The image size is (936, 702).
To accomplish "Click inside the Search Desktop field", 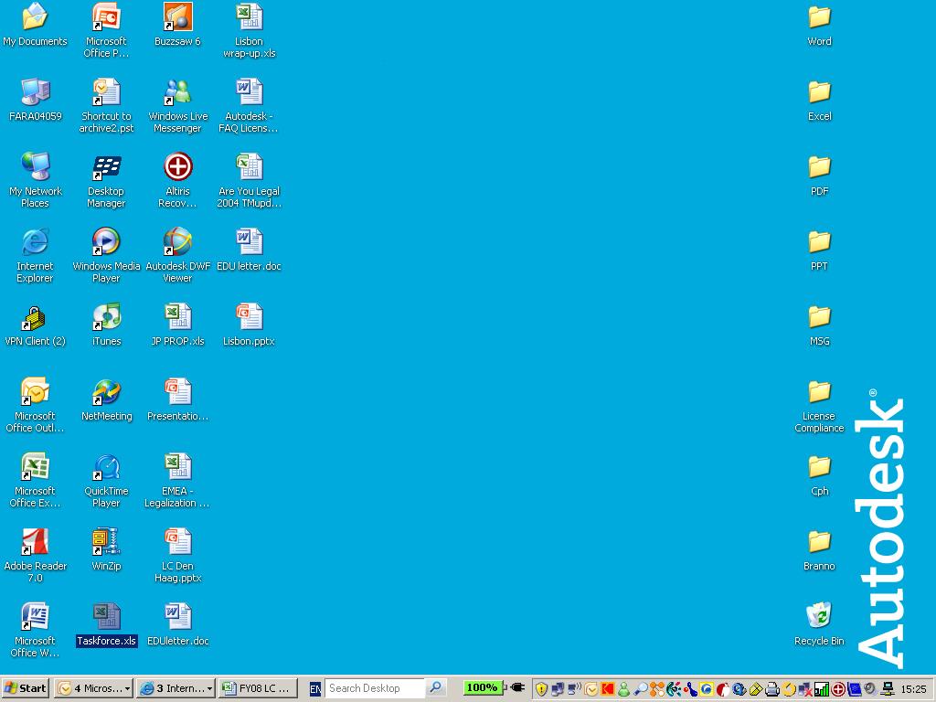I will 375,688.
